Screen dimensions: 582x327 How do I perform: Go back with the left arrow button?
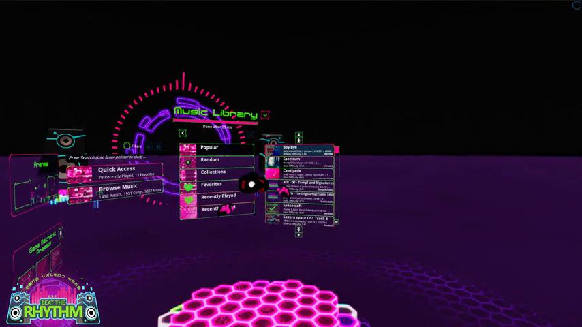[182, 133]
